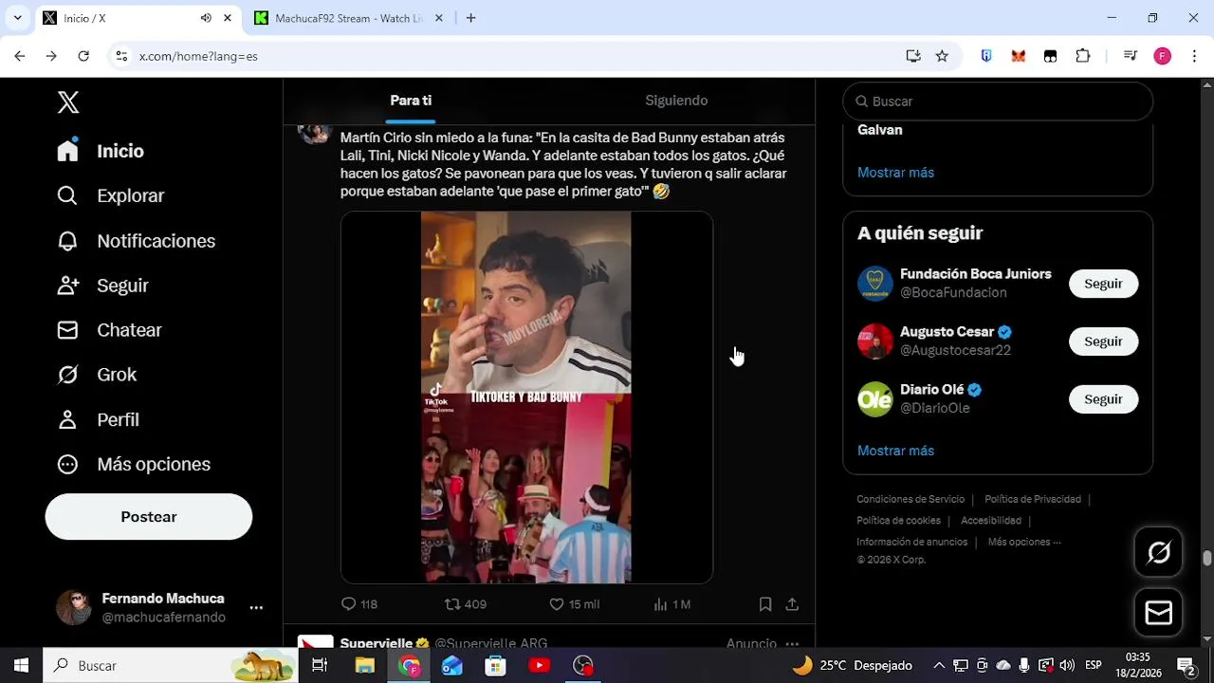The image size is (1214, 683).
Task: Switch to the Para ti tab
Action: (x=411, y=101)
